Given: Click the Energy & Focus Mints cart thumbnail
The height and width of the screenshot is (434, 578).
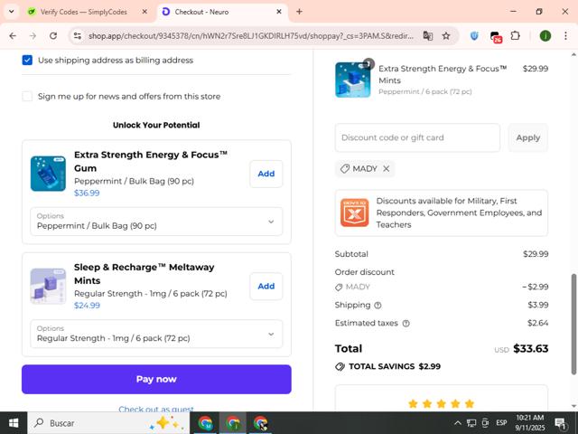Looking at the screenshot, I should point(353,80).
